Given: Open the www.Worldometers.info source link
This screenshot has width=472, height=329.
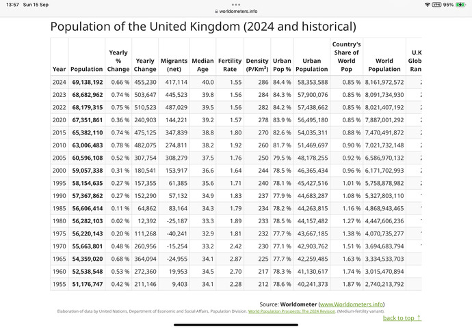Looking at the screenshot, I should [352, 304].
